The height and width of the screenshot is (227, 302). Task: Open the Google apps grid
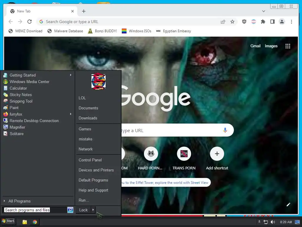click(x=288, y=46)
